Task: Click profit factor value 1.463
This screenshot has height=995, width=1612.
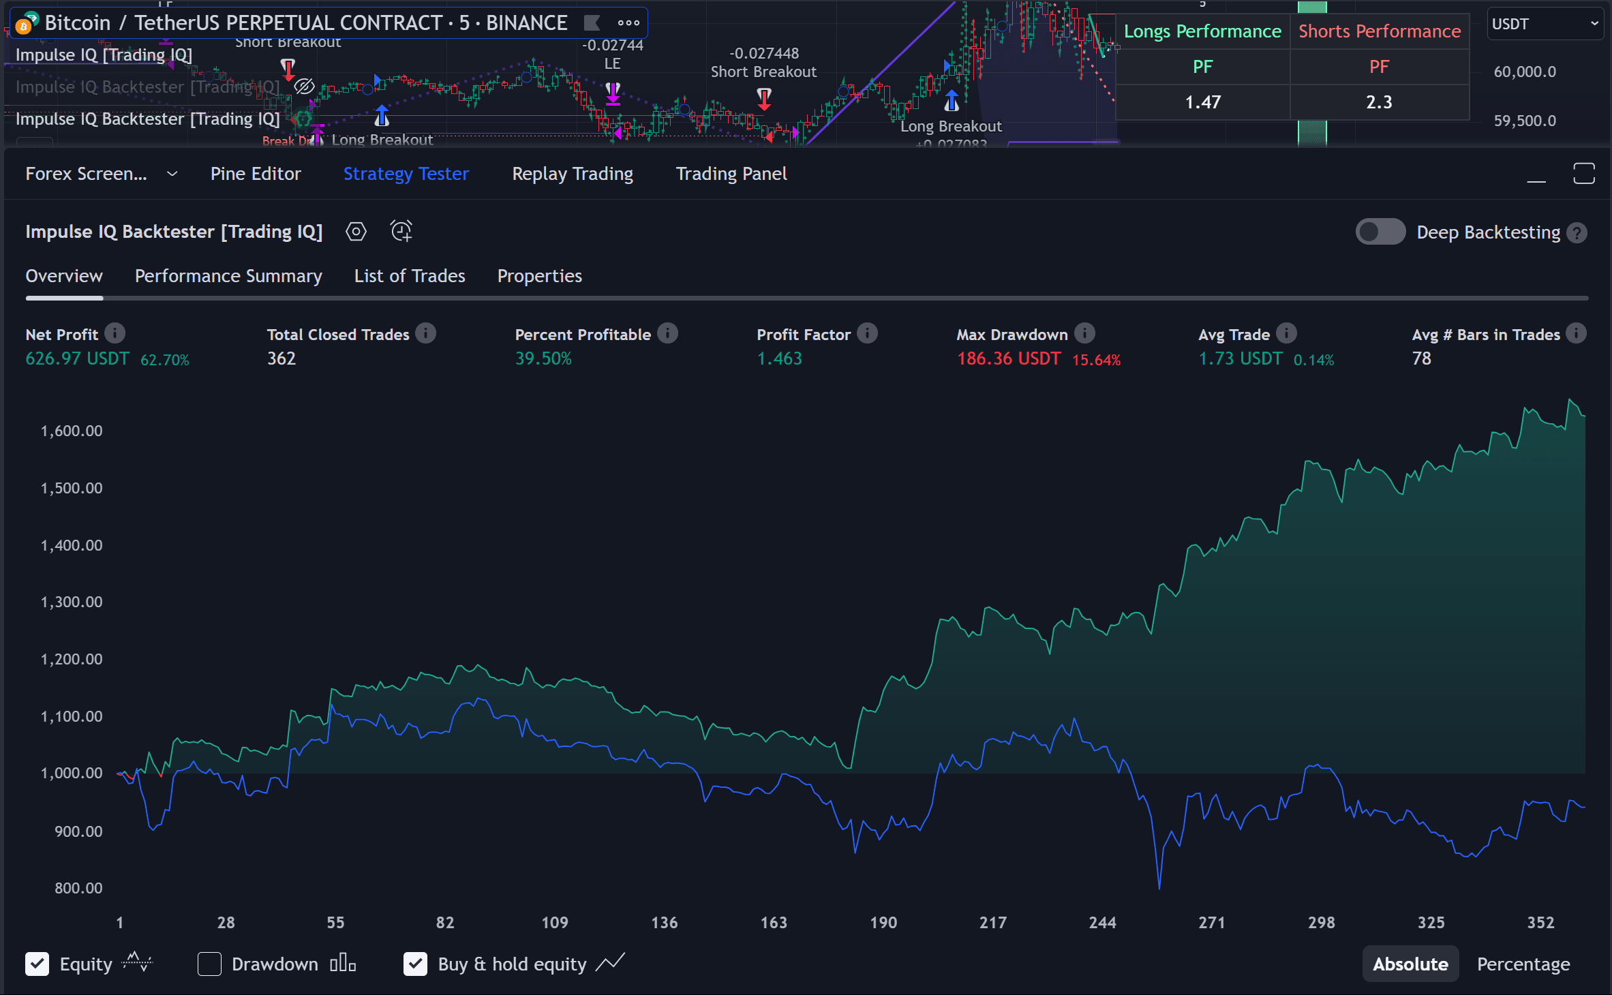Action: tap(780, 359)
